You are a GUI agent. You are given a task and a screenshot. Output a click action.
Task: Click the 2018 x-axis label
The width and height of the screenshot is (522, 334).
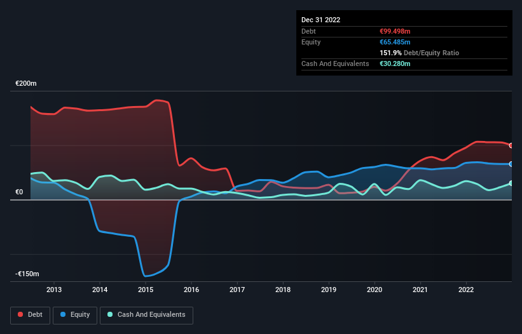(283, 290)
